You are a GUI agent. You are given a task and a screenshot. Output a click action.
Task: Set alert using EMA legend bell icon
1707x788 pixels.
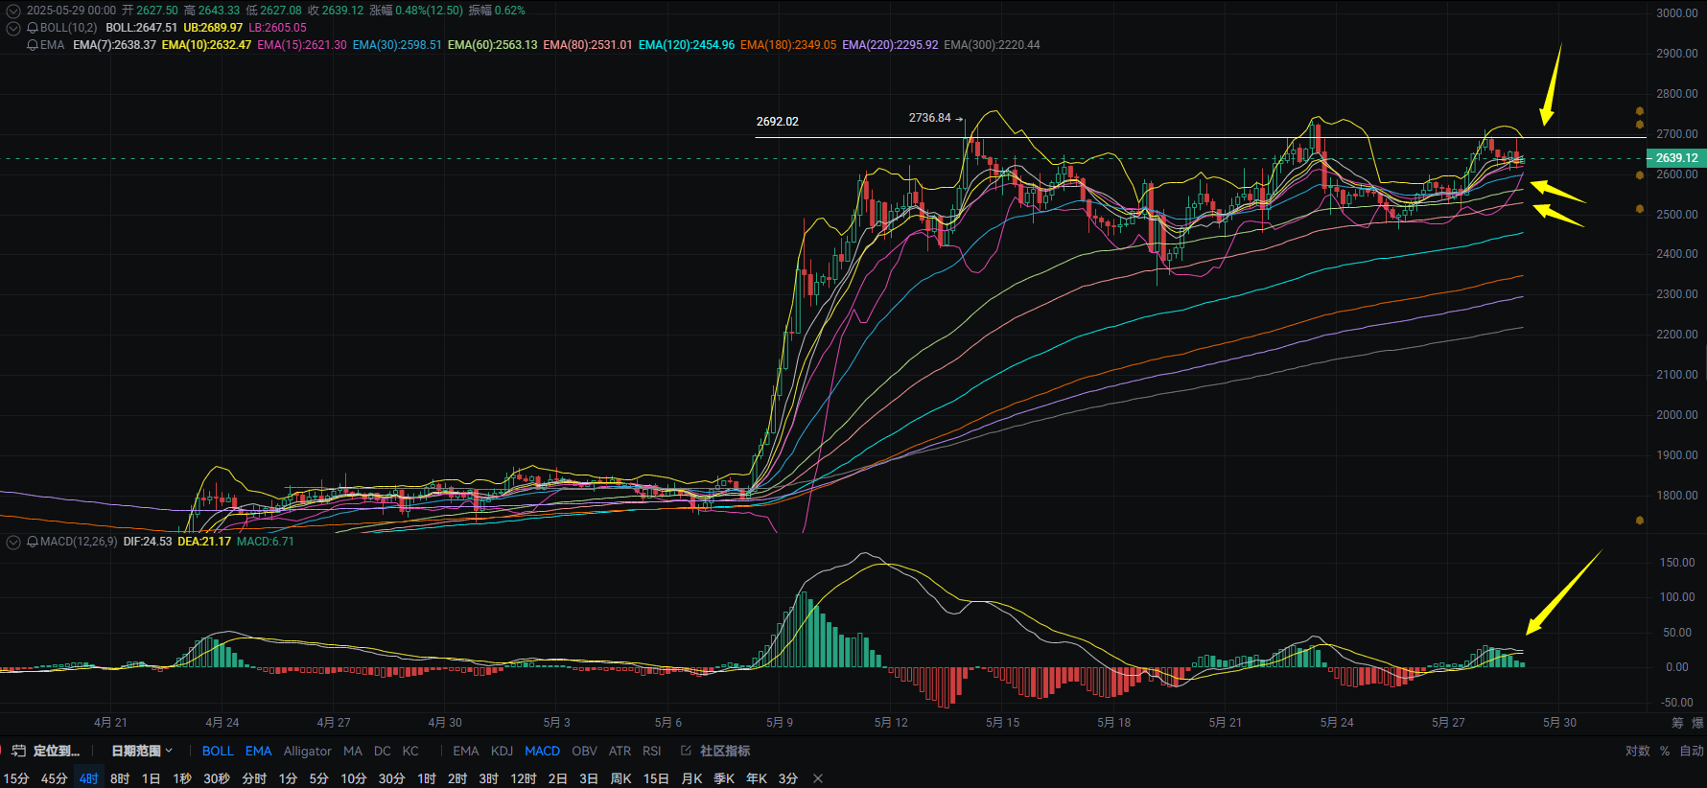point(33,45)
